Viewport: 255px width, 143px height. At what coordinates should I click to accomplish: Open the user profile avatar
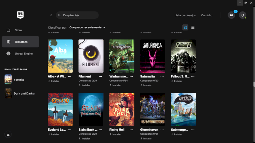(x=243, y=15)
